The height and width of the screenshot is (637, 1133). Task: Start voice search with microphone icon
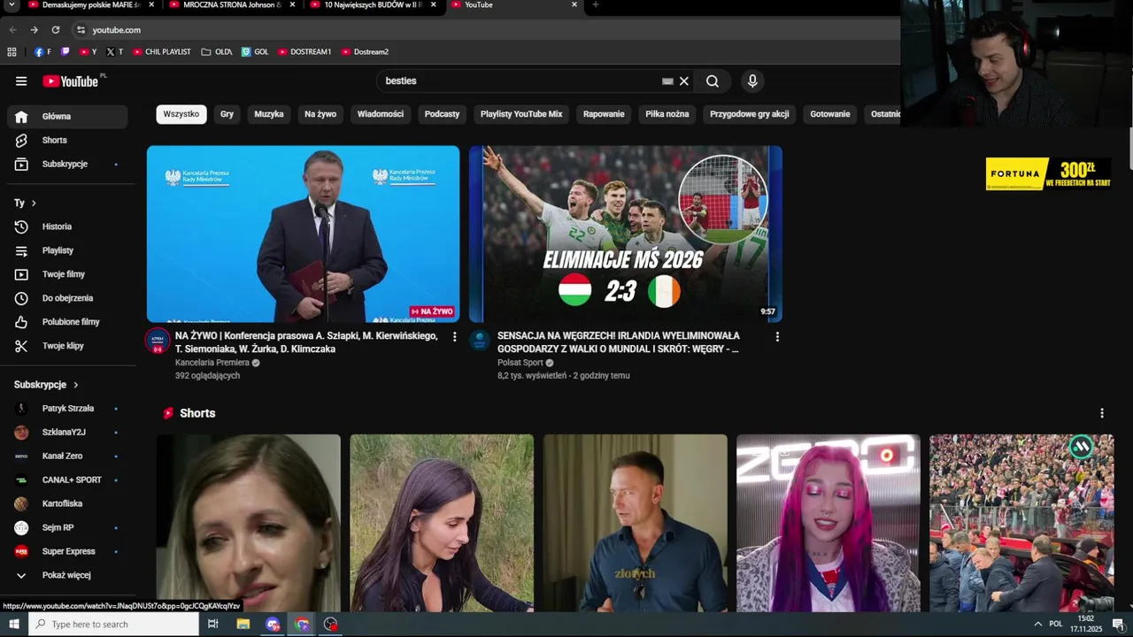(752, 81)
